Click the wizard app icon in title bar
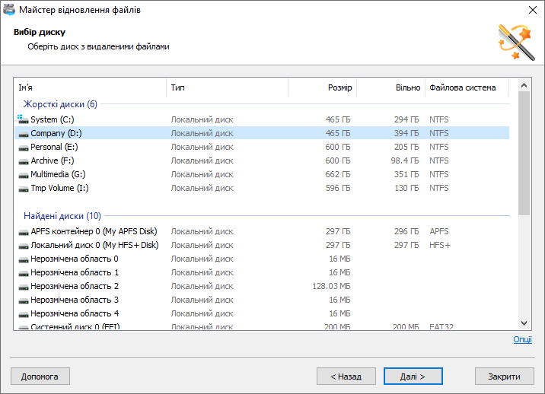Viewport: 545px width, 394px height. click(x=8, y=10)
